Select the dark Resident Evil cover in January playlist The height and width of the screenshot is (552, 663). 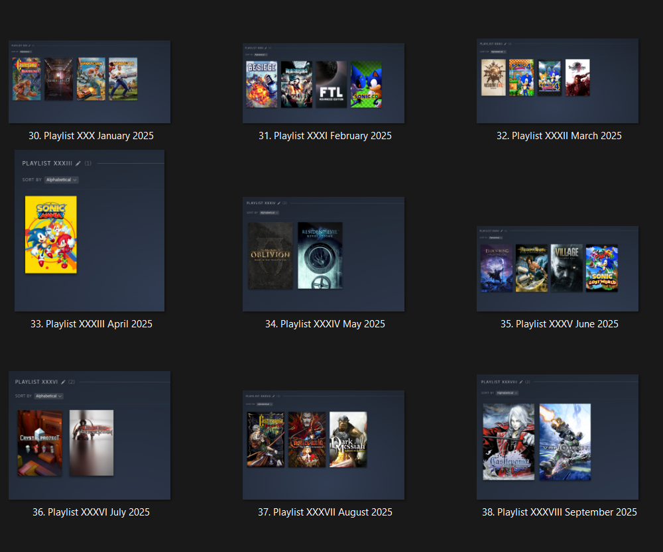pos(59,79)
